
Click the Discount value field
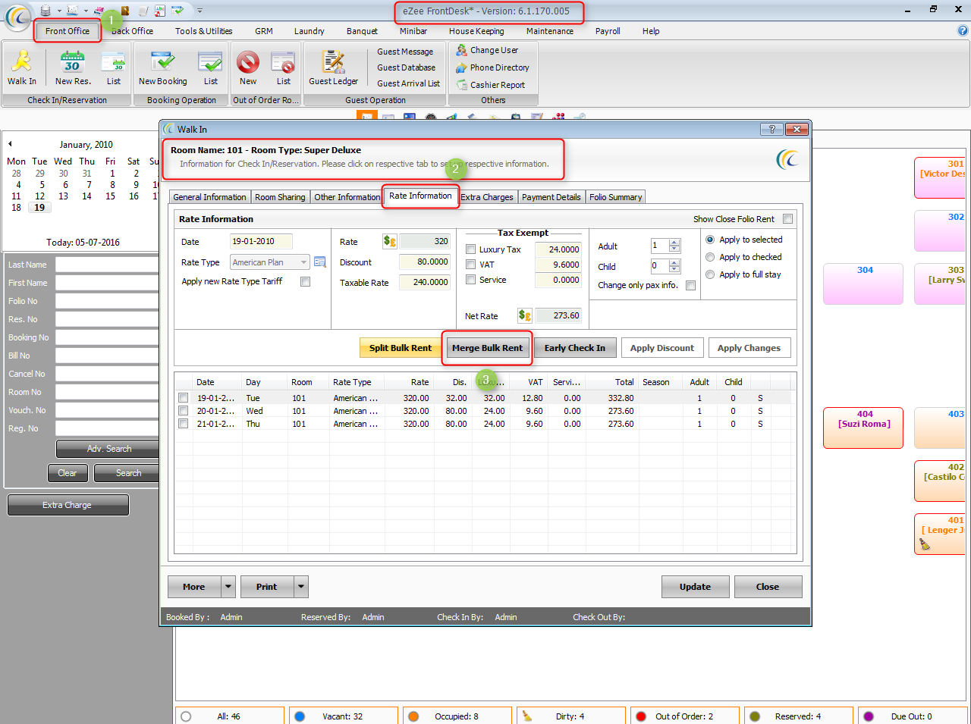(x=425, y=262)
